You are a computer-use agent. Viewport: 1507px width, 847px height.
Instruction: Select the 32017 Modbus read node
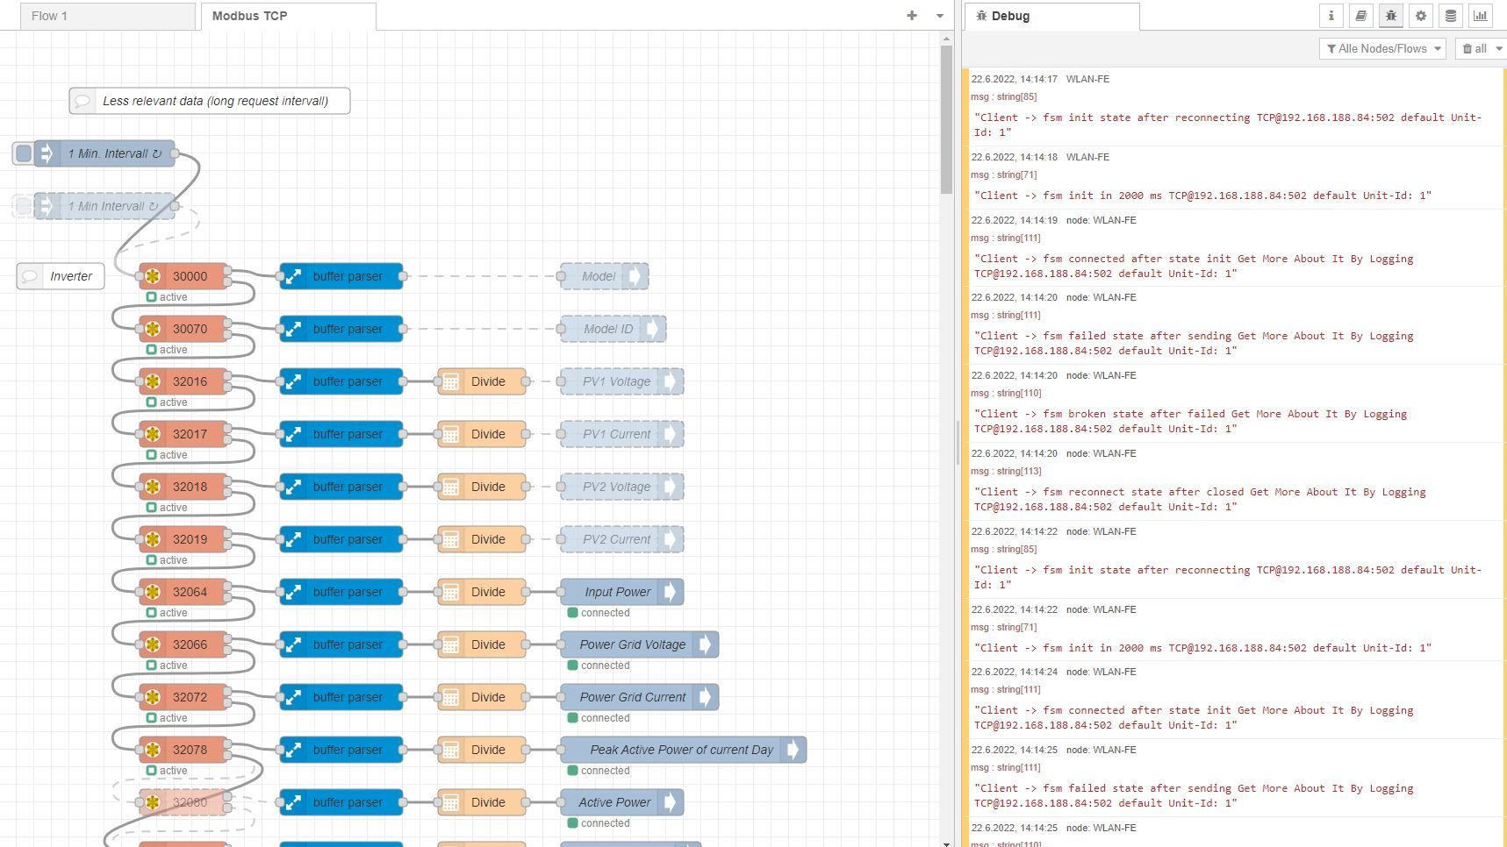tap(183, 434)
